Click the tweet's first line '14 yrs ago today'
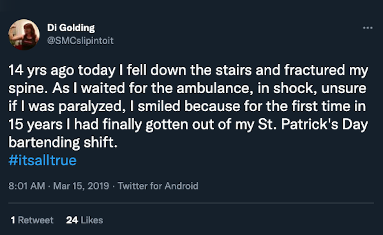 (x=62, y=70)
